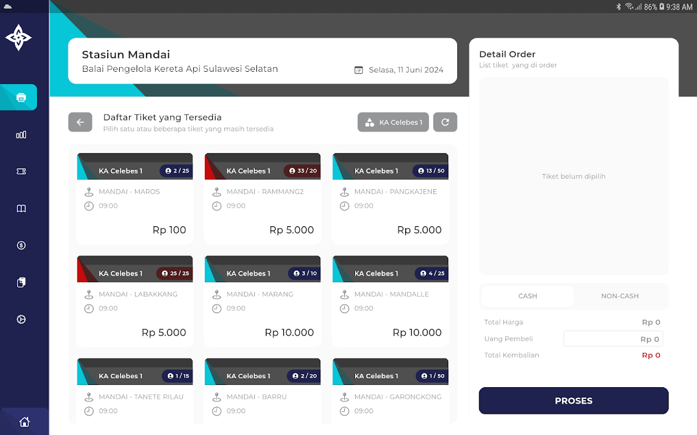This screenshot has width=697, height=435.
Task: Open the book report sidebar icon
Action: click(x=21, y=208)
